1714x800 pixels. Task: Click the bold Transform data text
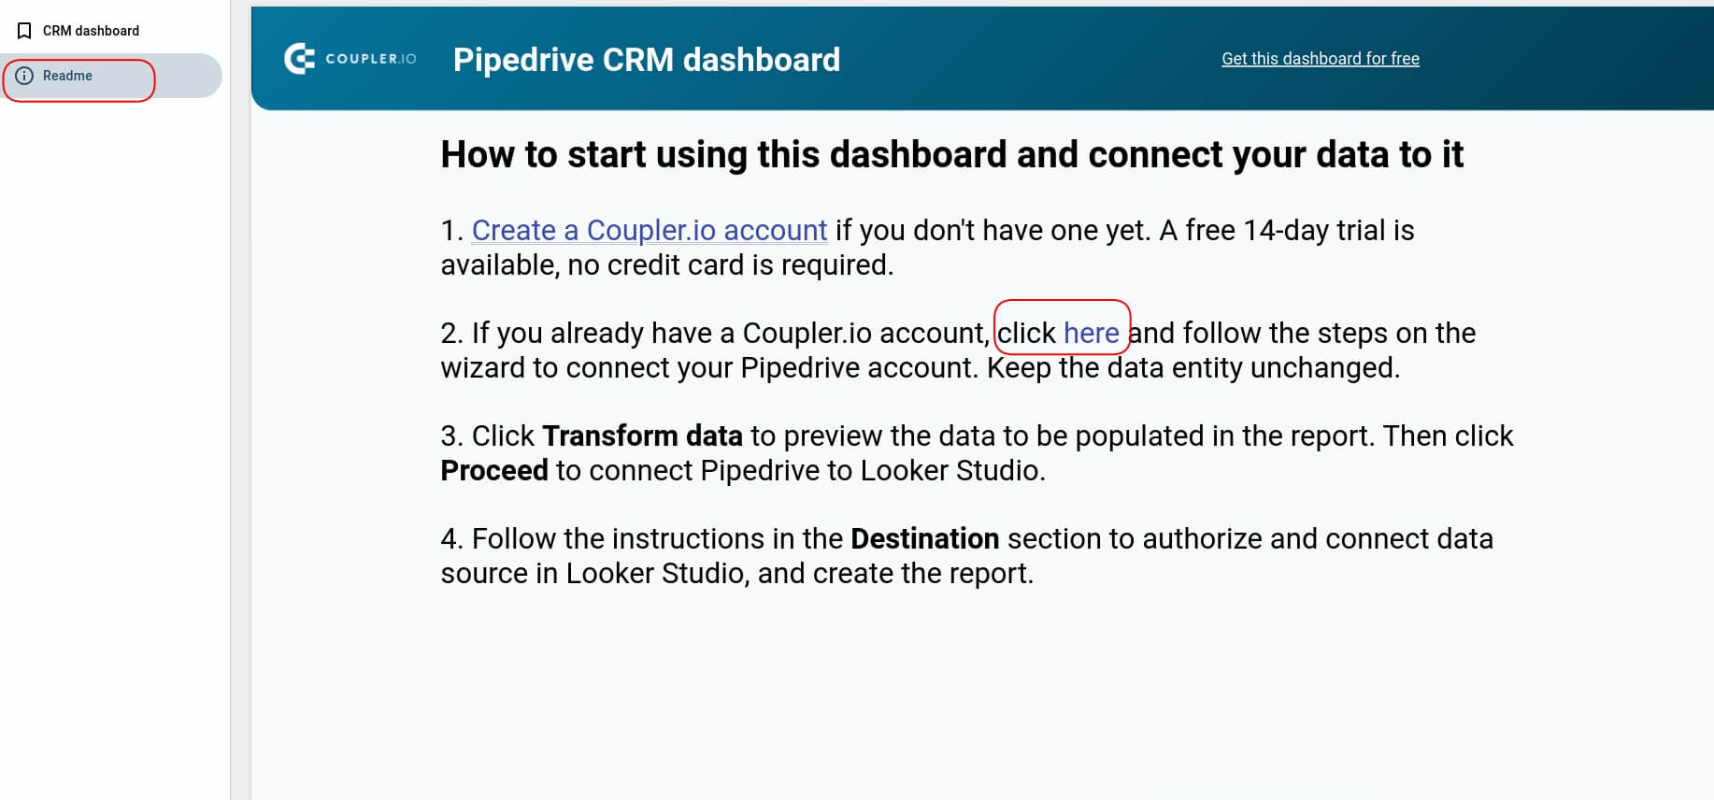[642, 436]
